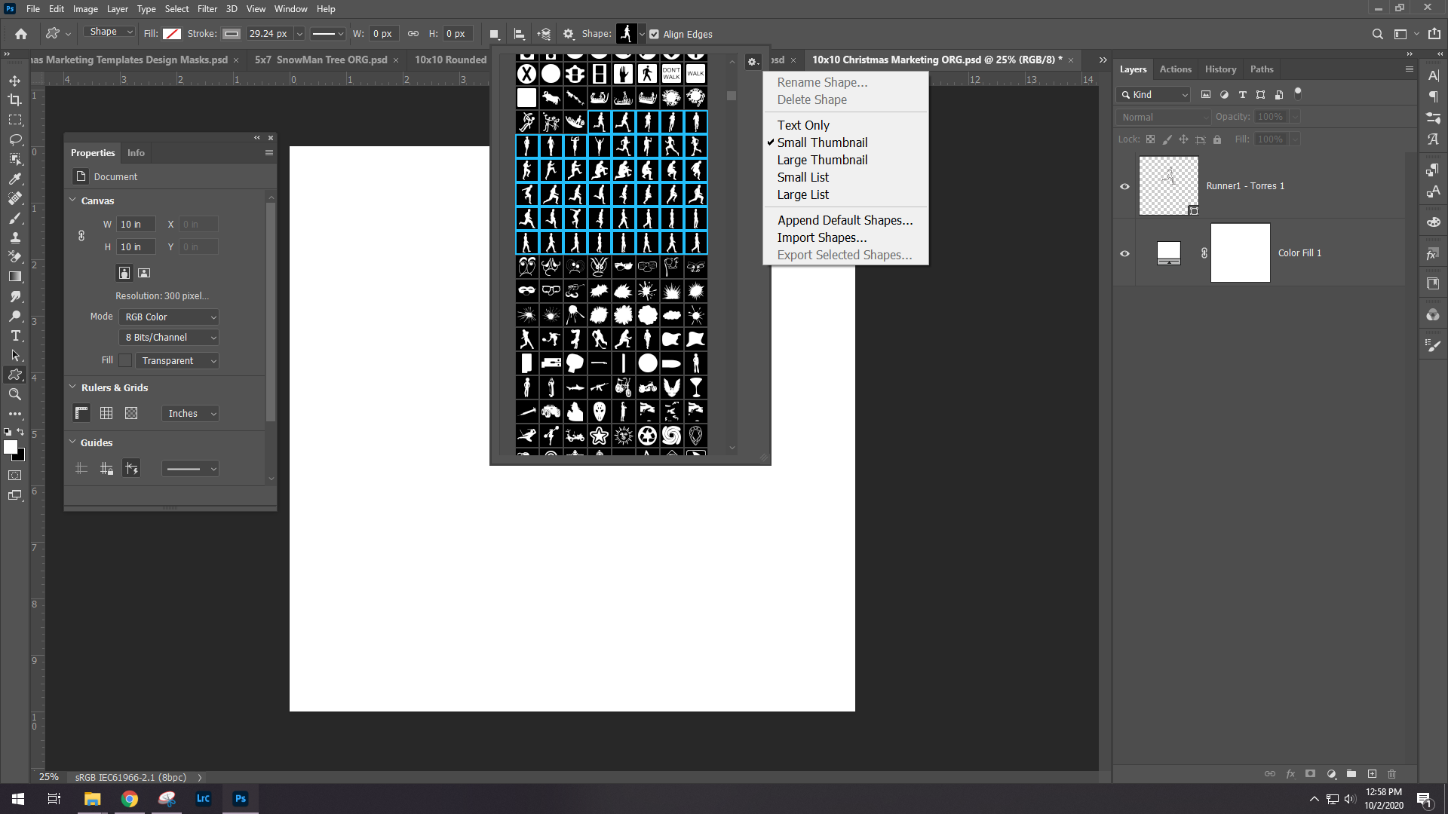The height and width of the screenshot is (814, 1448).
Task: Hide the Runner1 - Torres 1 layer
Action: tap(1124, 186)
